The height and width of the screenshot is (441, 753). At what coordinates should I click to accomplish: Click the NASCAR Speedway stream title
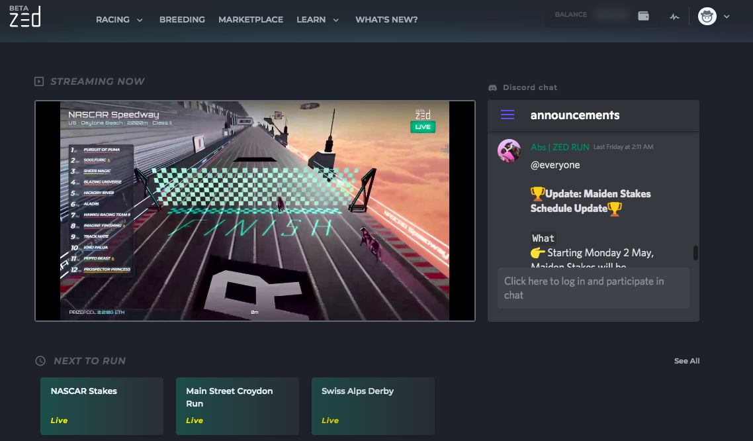pyautogui.click(x=113, y=115)
